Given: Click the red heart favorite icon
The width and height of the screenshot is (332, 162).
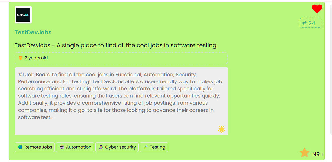Looking at the screenshot, I should tap(317, 9).
